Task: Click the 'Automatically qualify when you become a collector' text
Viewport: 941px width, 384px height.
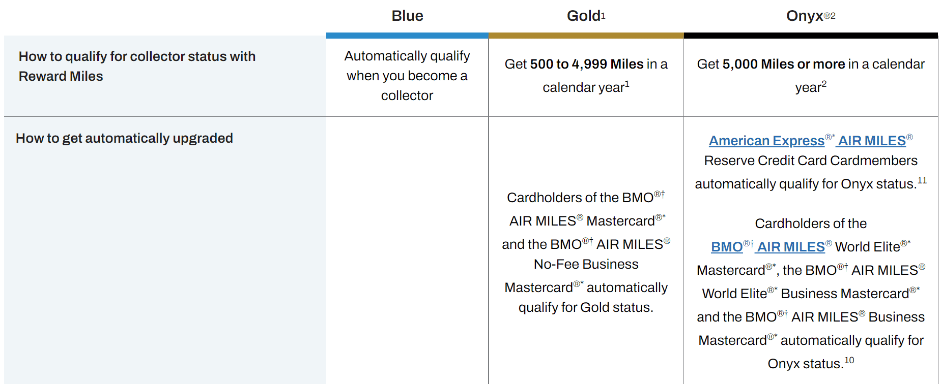Action: (x=407, y=76)
